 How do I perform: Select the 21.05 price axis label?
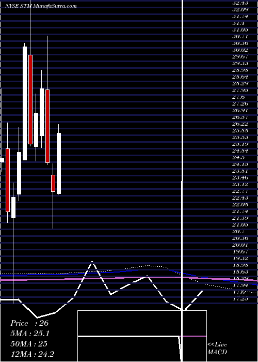click(240, 224)
